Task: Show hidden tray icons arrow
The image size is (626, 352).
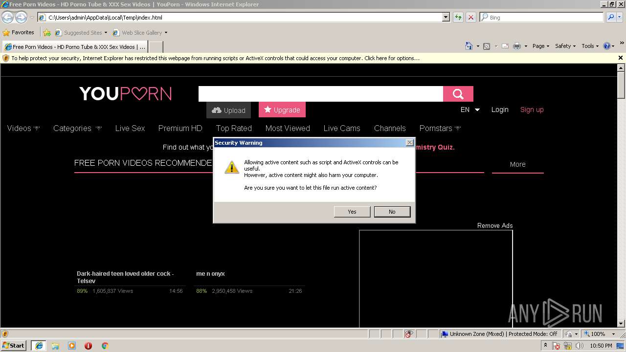Action: (x=545, y=346)
